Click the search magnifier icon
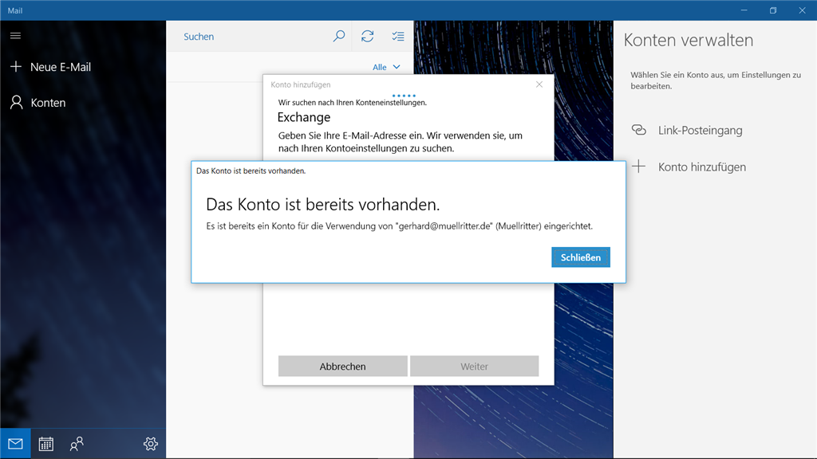Screen dimensions: 817x459 [338, 36]
